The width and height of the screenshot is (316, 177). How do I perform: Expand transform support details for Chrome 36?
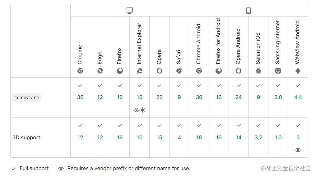(x=80, y=97)
